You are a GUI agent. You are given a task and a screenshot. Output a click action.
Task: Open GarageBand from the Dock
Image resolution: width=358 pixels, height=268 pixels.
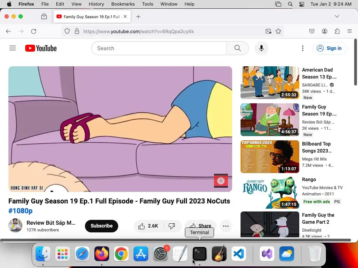click(x=219, y=254)
